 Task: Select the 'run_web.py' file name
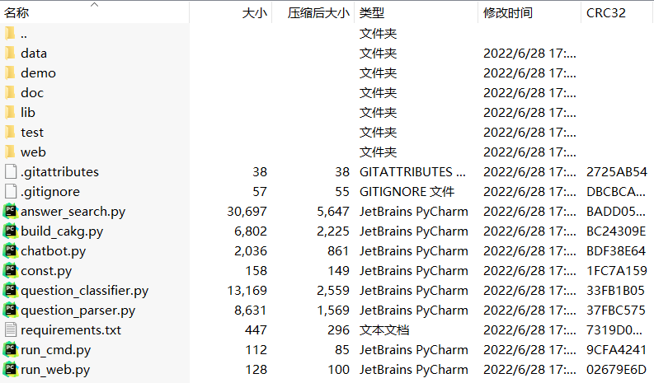pyautogui.click(x=55, y=370)
